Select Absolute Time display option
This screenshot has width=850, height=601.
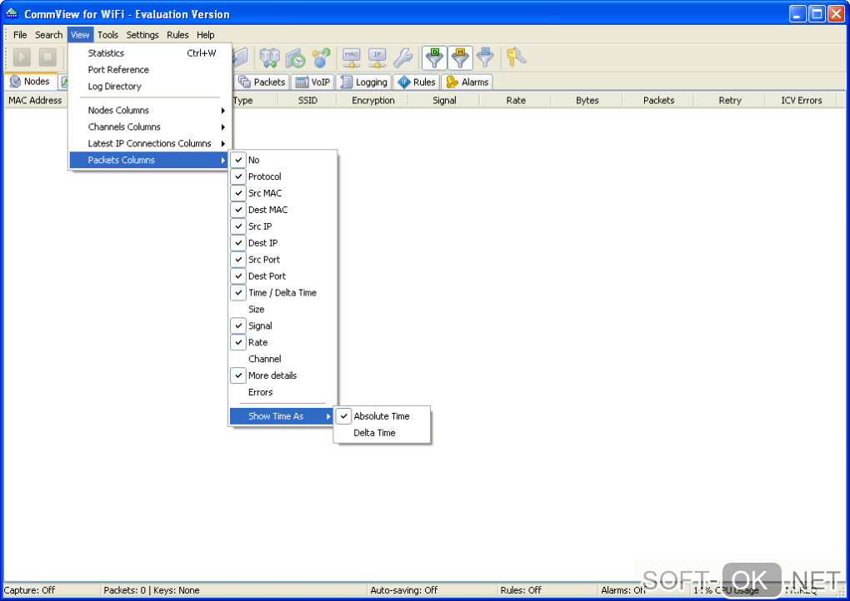(x=382, y=416)
